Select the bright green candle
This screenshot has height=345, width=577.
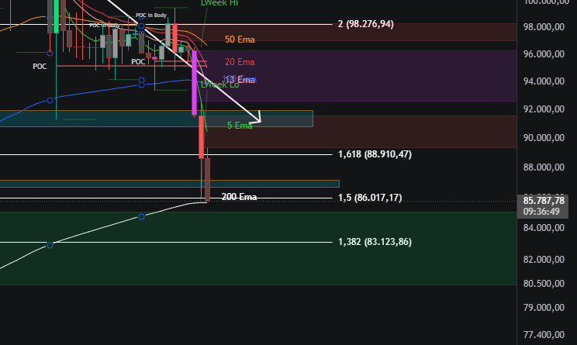click(57, 16)
